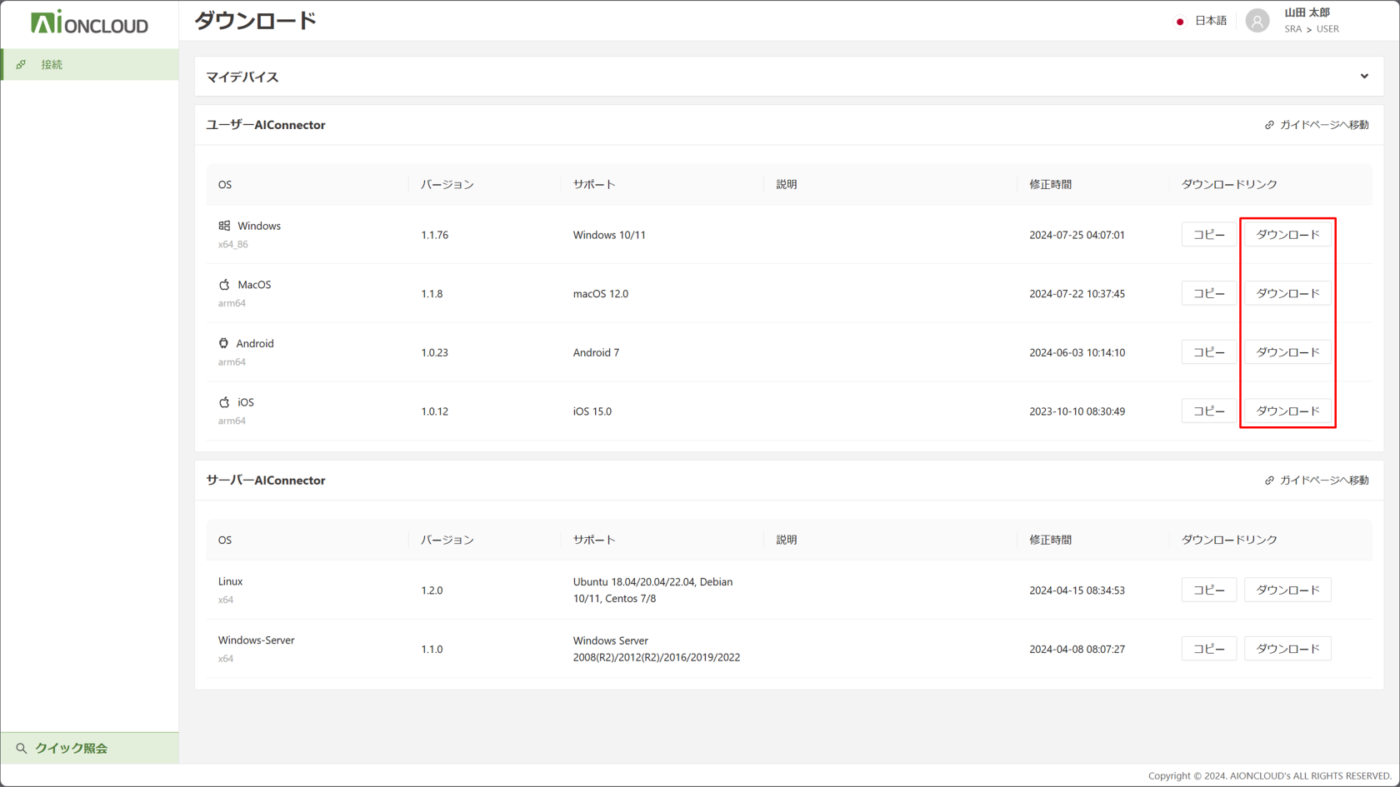
Task: Download the Windows AIConnector
Action: coord(1287,235)
